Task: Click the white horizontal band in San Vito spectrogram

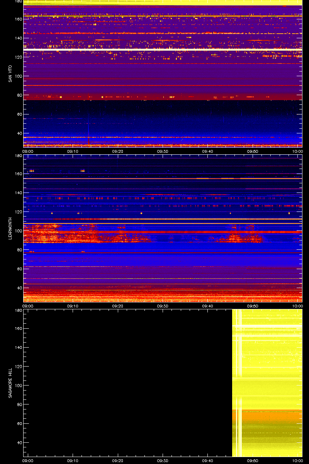Action: (x=163, y=50)
